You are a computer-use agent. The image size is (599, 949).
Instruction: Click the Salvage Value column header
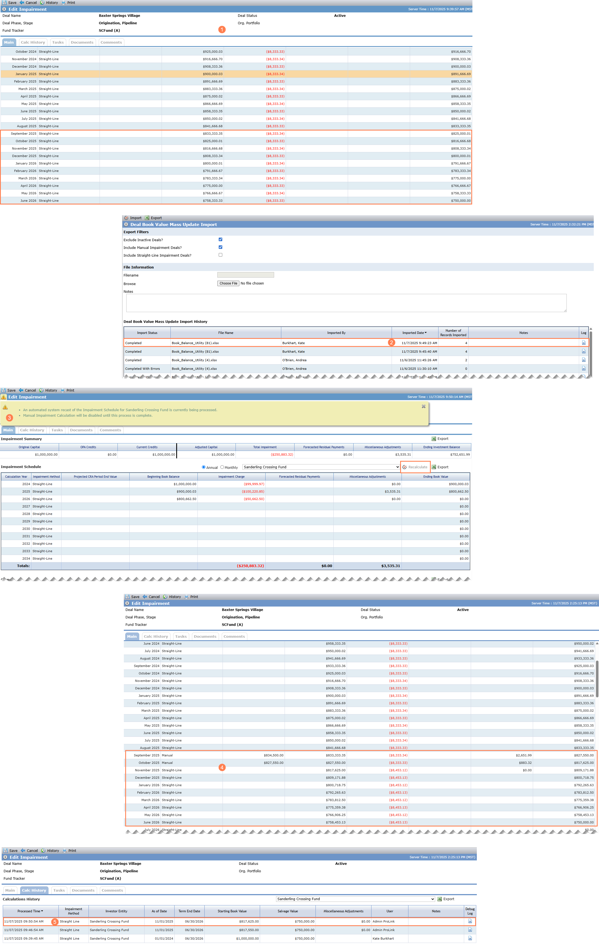(x=288, y=911)
